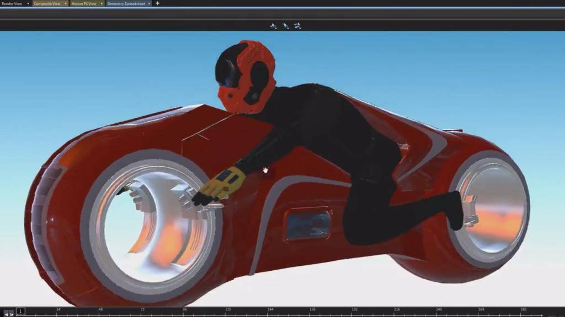565x317 pixels.
Task: Jump to frame 144 on timeline
Action: click(x=270, y=310)
